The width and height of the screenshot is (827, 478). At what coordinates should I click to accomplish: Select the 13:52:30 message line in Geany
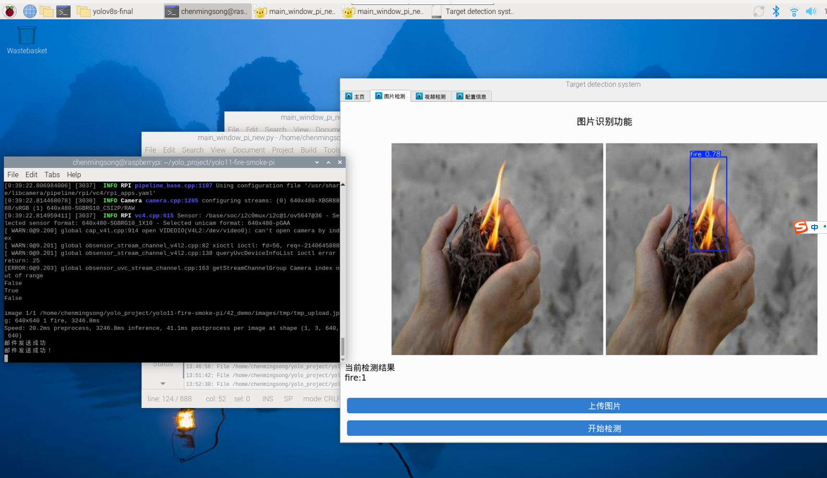[263, 384]
